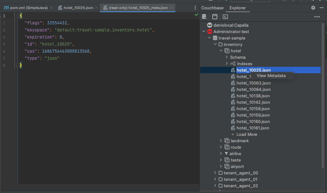Open the Couchbase panel settings gear
Image resolution: width=327 pixels, height=193 pixels.
tap(313, 8)
